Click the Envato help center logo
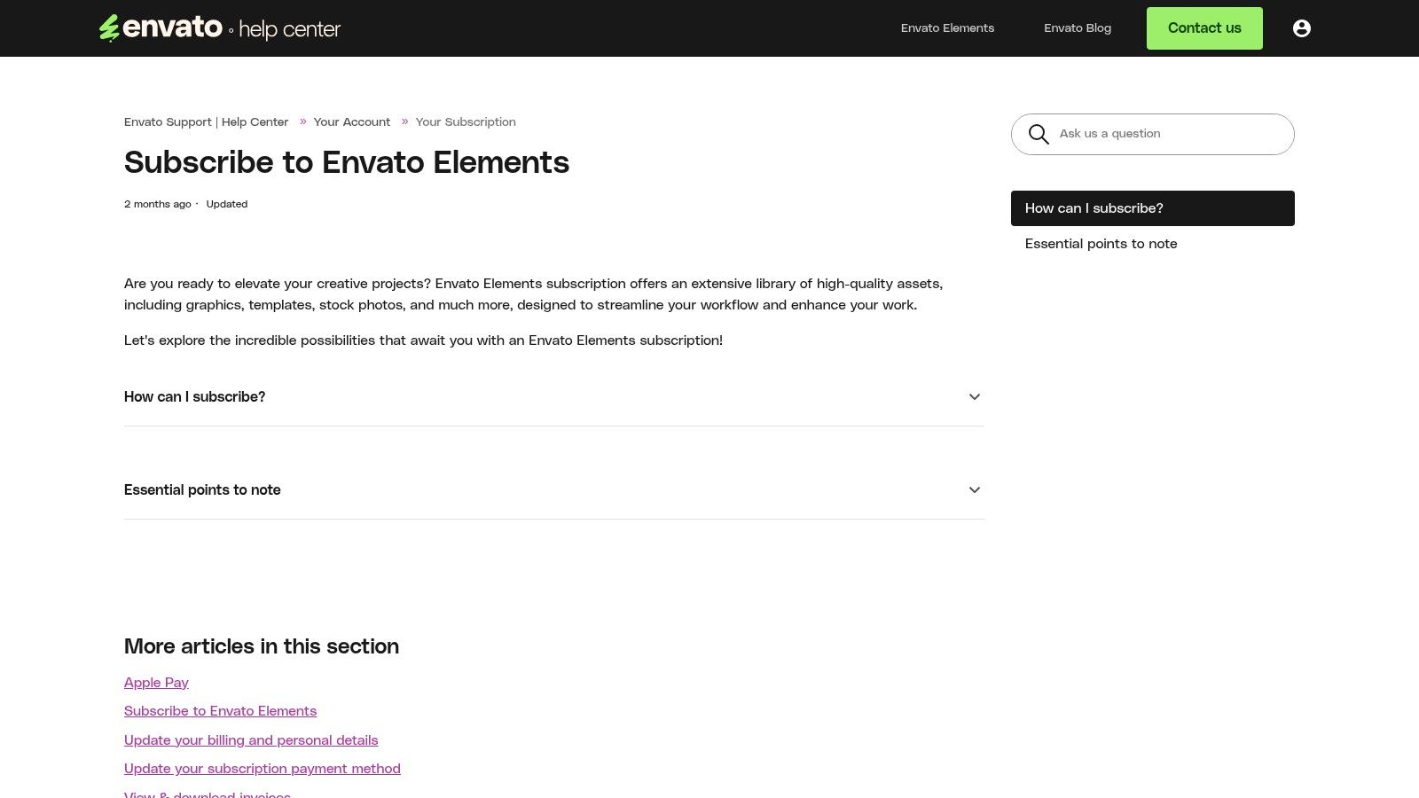This screenshot has width=1419, height=798. pyautogui.click(x=218, y=27)
